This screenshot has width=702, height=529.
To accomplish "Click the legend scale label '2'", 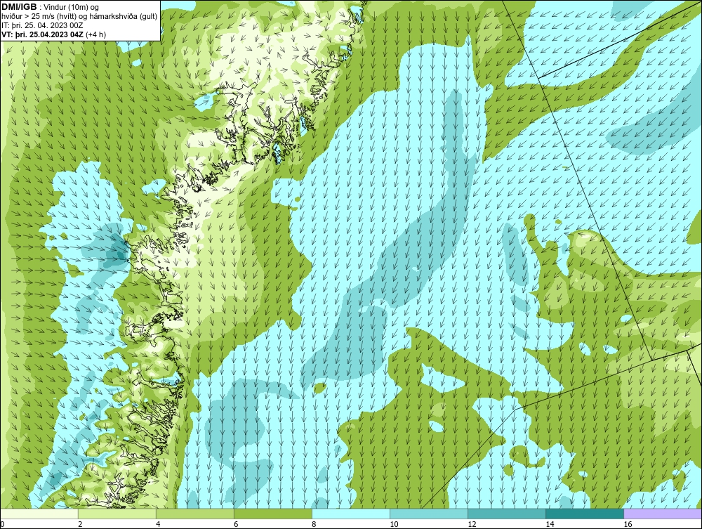I will (80, 524).
